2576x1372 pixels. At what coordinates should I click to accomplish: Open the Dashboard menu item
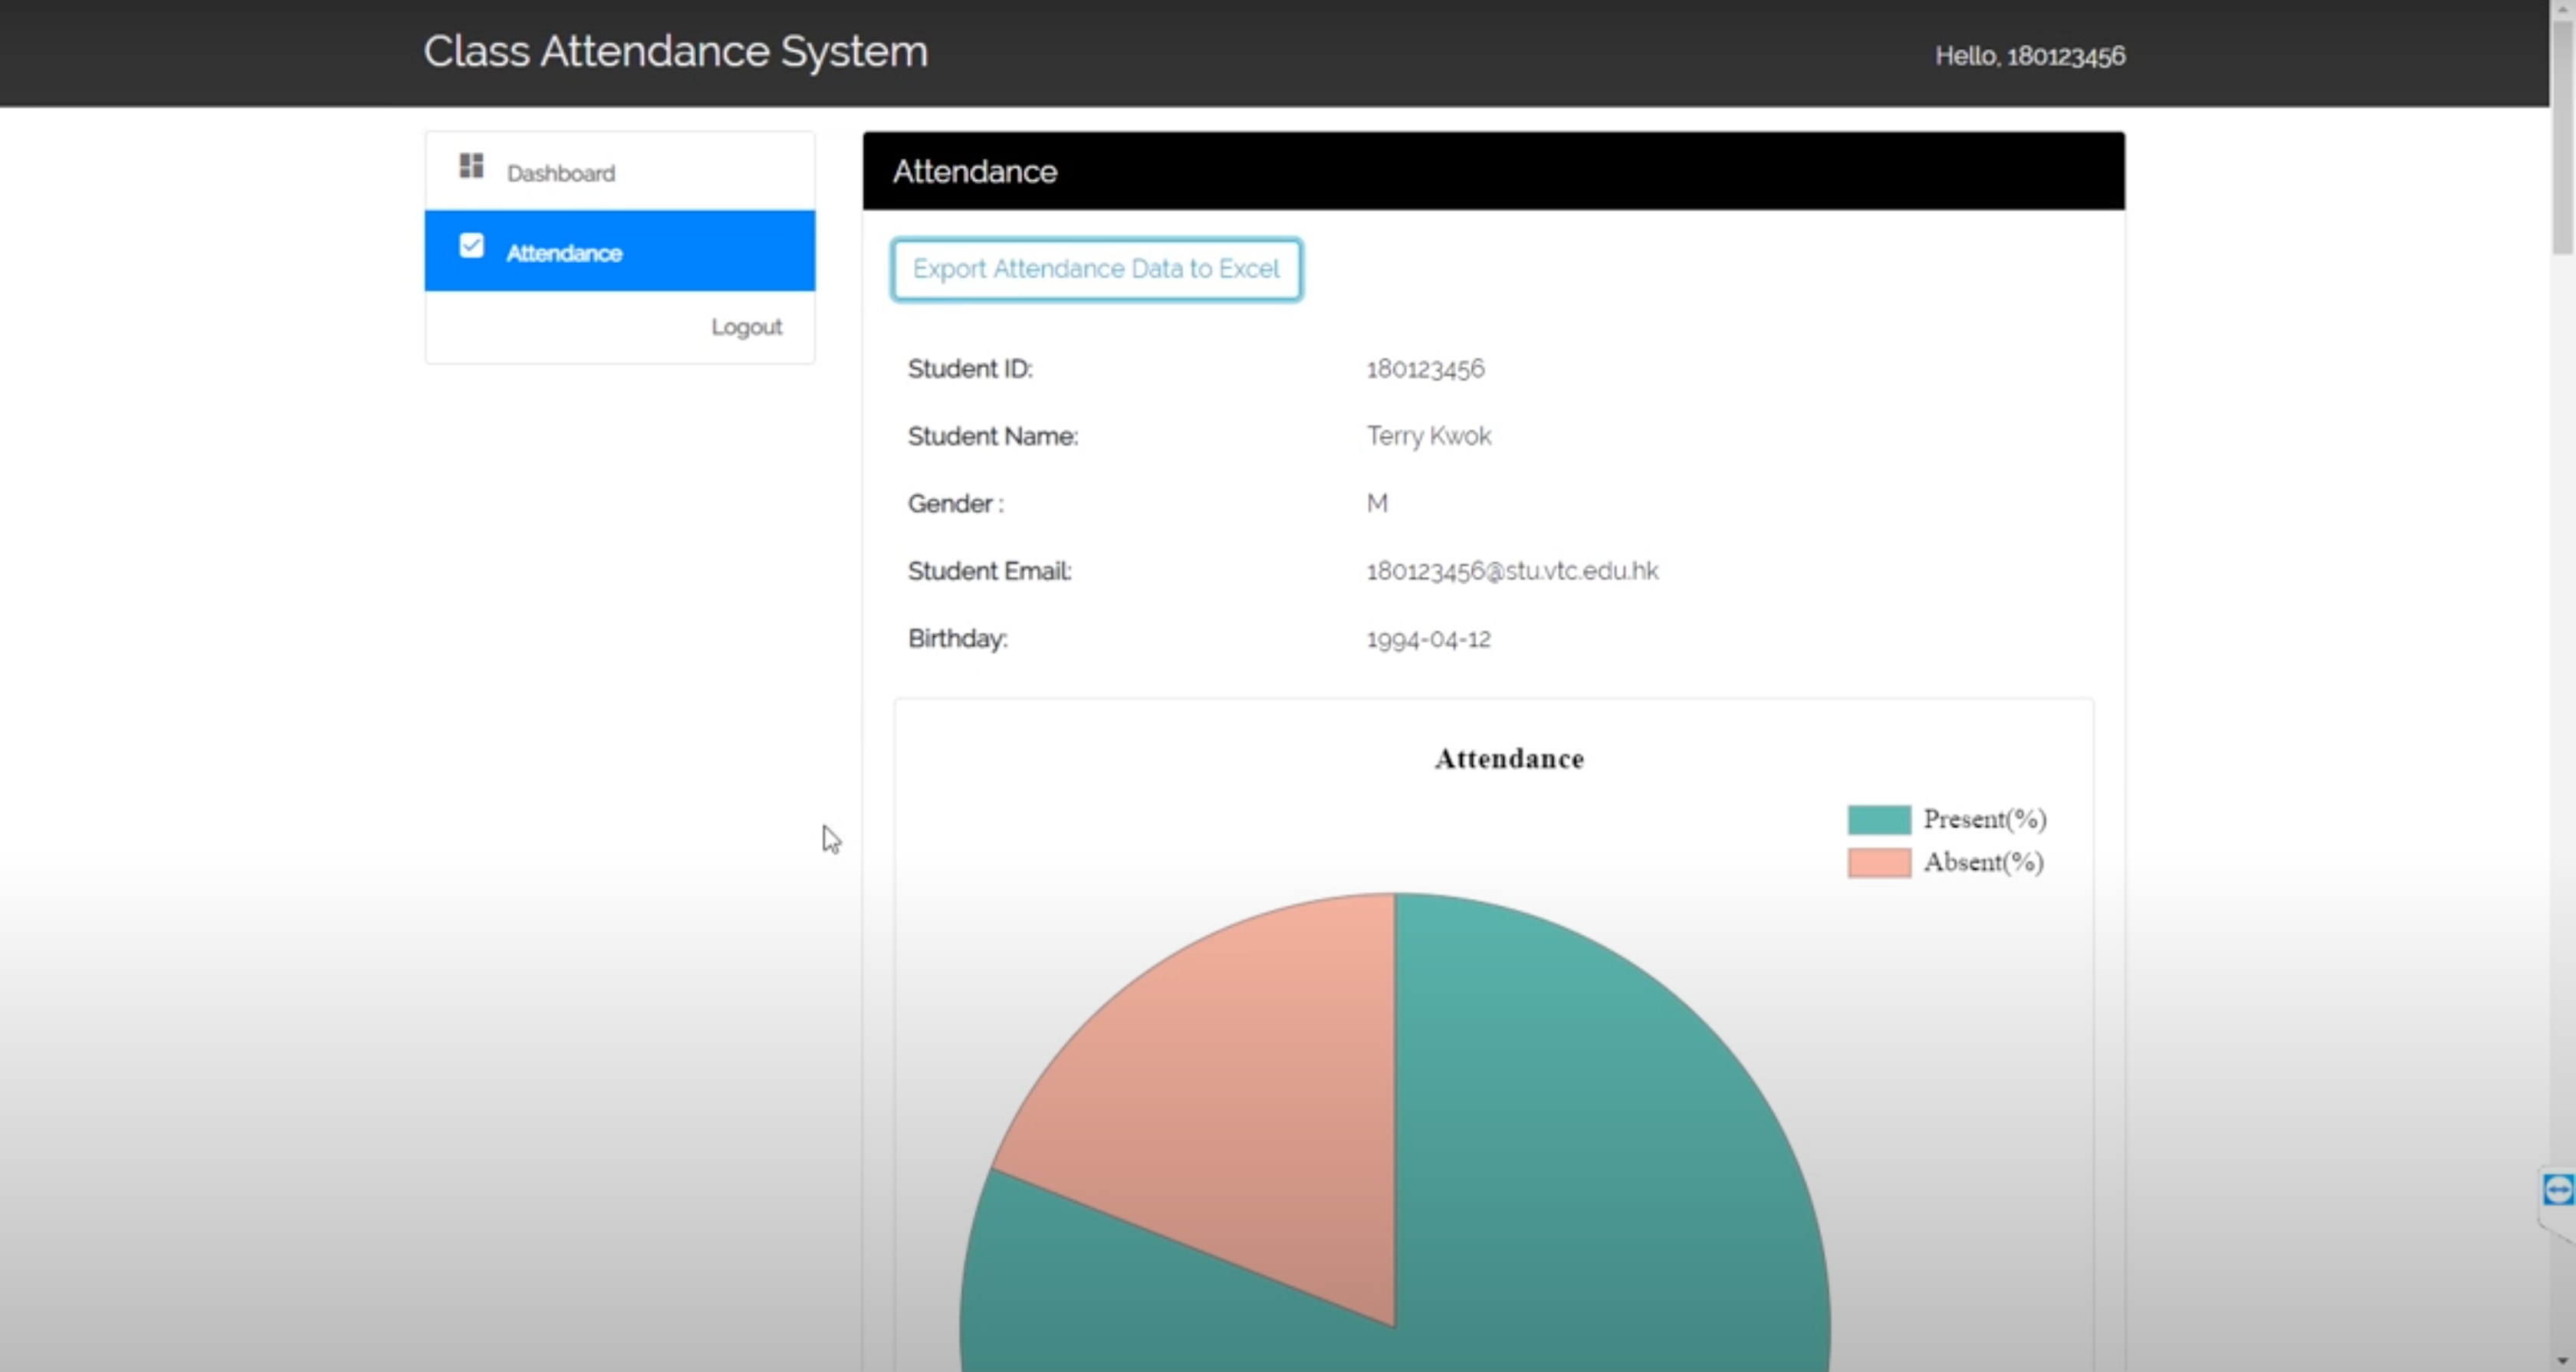click(560, 173)
